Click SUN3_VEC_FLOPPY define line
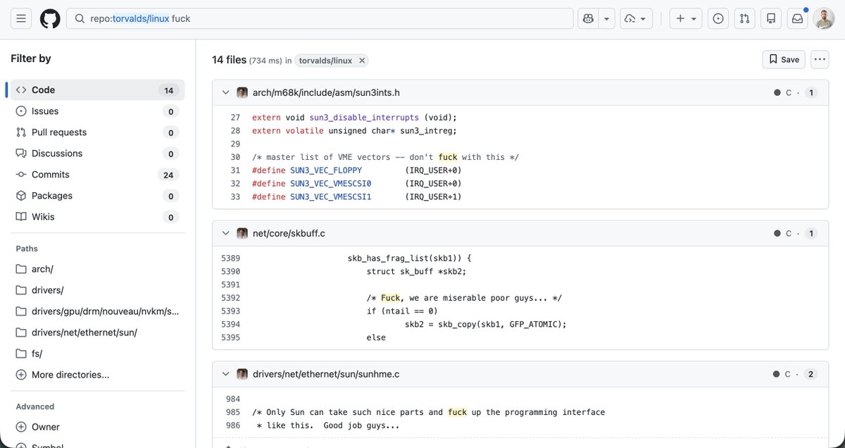The height and width of the screenshot is (448, 845). point(357,170)
